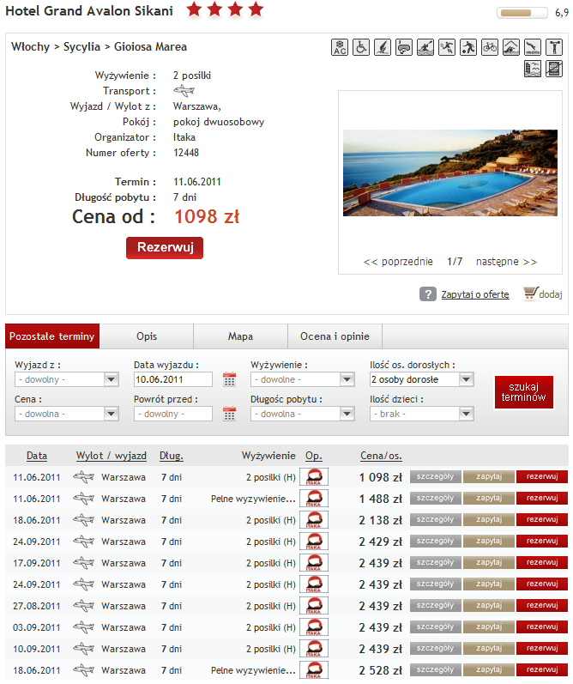This screenshot has width=573, height=684.
Task: Click rezerwuj for the 03.09.2011 offer
Action: click(542, 626)
